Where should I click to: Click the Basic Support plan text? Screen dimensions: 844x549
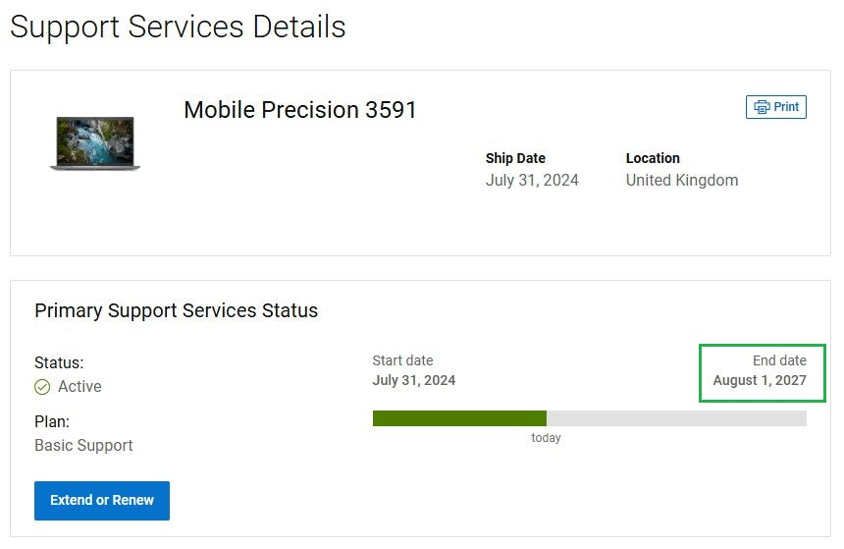click(83, 445)
